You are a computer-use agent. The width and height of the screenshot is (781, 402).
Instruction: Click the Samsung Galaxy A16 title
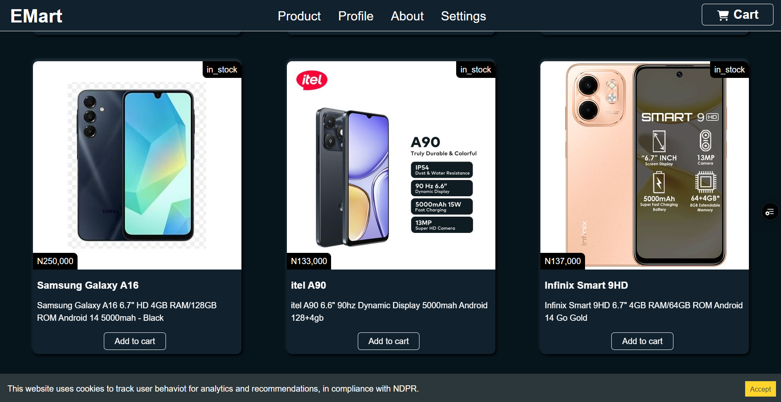point(88,285)
